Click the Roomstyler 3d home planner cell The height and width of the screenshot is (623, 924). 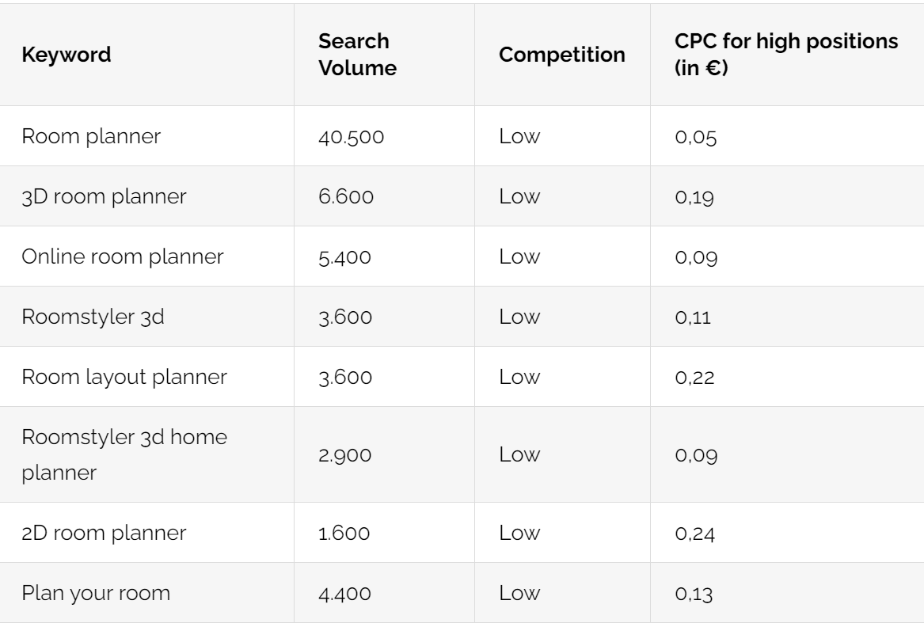pyautogui.click(x=124, y=454)
